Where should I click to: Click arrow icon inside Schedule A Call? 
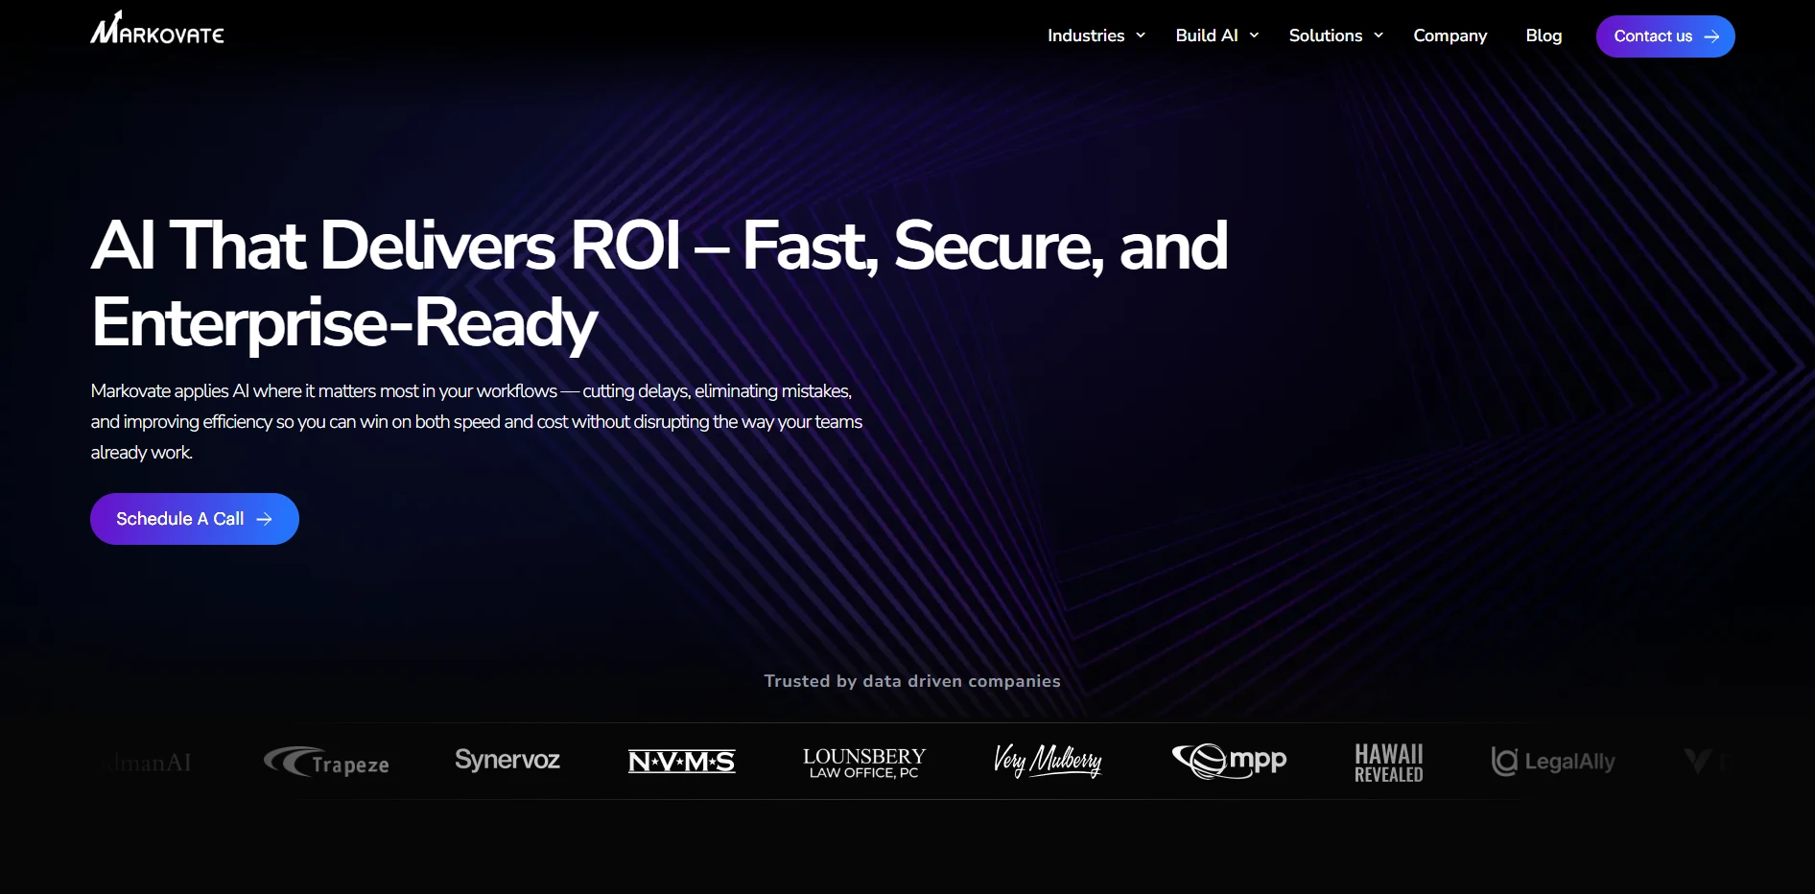[x=265, y=519]
